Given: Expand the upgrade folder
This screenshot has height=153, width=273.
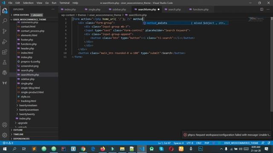Looking at the screenshot, I should point(23,123).
